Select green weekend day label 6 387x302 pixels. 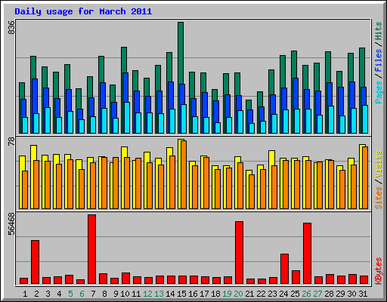[82, 294]
